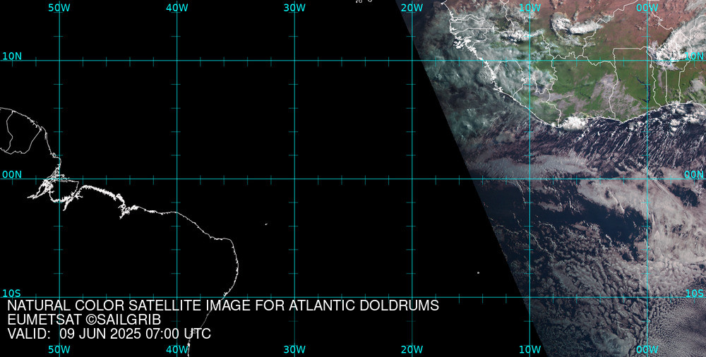Viewport: 706px width, 357px height.
Task: Click the left 10N latitude label
Action: (x=12, y=56)
